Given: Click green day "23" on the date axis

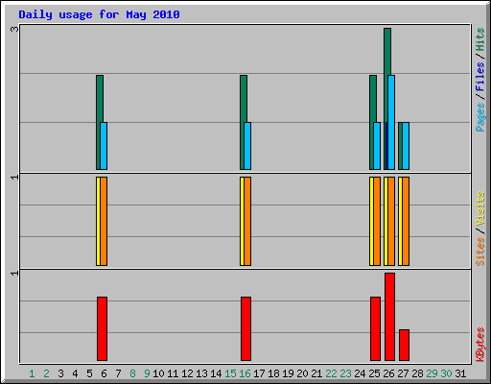Looking at the screenshot, I should (345, 373).
